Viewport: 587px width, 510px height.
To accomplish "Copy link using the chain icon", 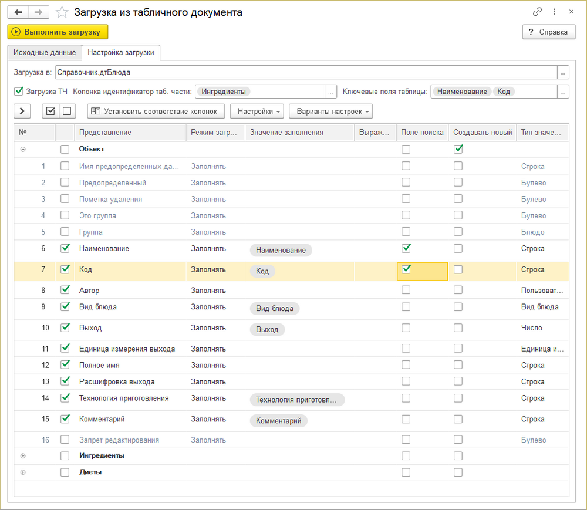I will (537, 12).
